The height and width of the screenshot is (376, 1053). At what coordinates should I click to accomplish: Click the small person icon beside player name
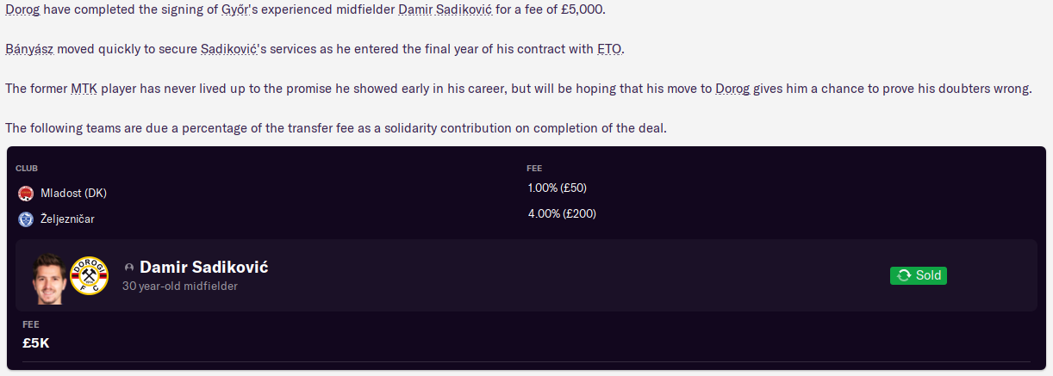(129, 268)
